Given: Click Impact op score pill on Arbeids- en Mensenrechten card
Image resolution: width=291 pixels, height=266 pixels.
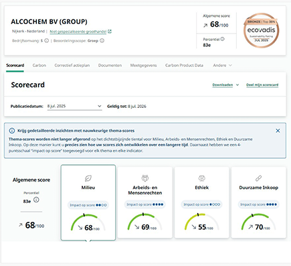Looking at the screenshot, I should coord(145,204).
